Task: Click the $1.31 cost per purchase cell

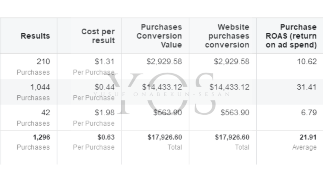Action: (89, 66)
